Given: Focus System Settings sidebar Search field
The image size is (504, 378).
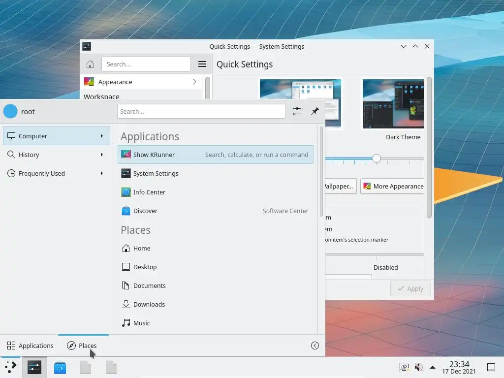Looking at the screenshot, I should pyautogui.click(x=146, y=64).
